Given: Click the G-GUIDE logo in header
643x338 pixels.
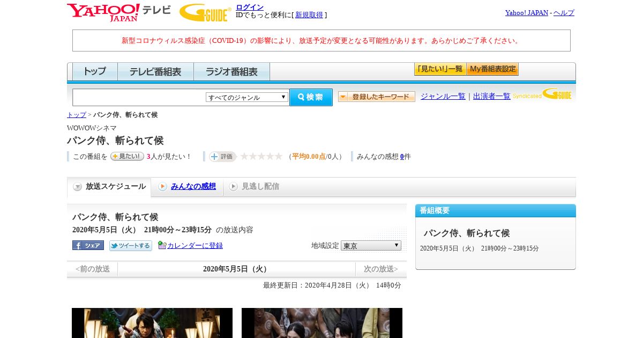Looking at the screenshot, I should point(205,12).
